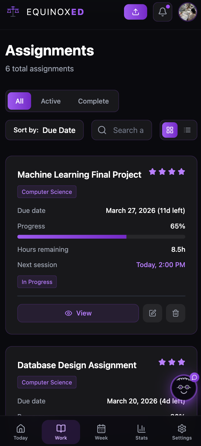Image resolution: width=201 pixels, height=446 pixels.
Task: Click the upload button in header
Action: [135, 12]
